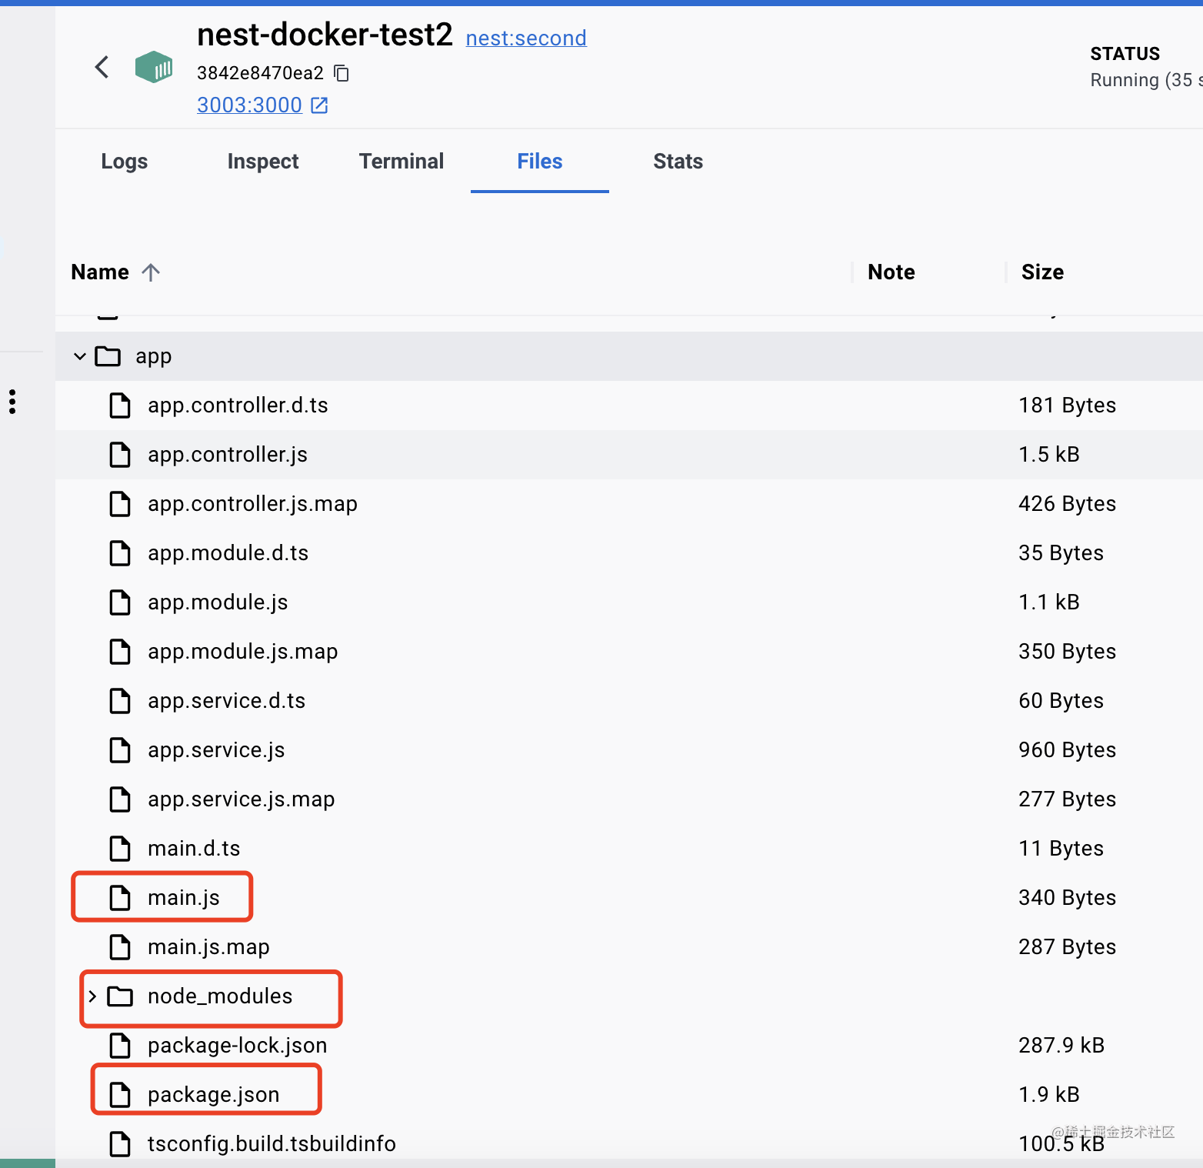Go to the Terminal tab

click(402, 162)
